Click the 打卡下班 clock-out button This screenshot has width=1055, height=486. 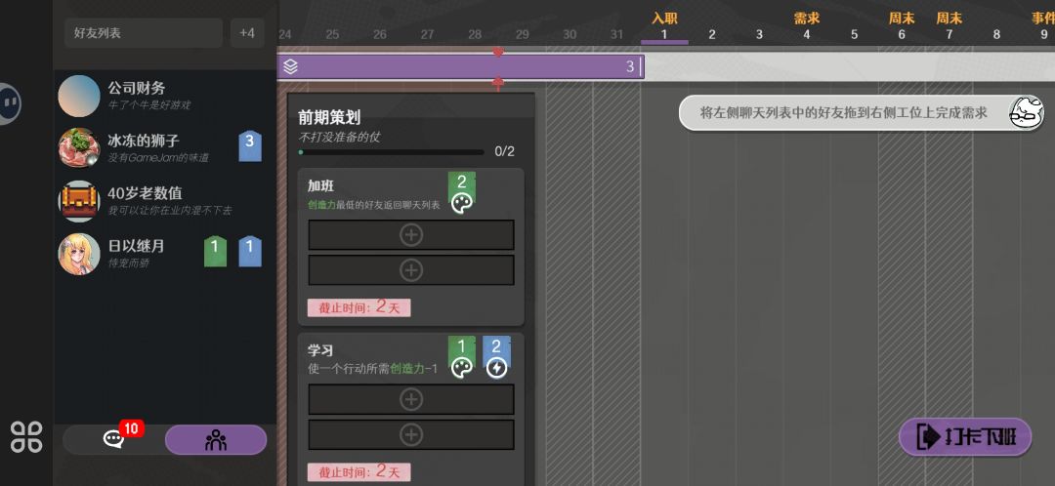[965, 437]
